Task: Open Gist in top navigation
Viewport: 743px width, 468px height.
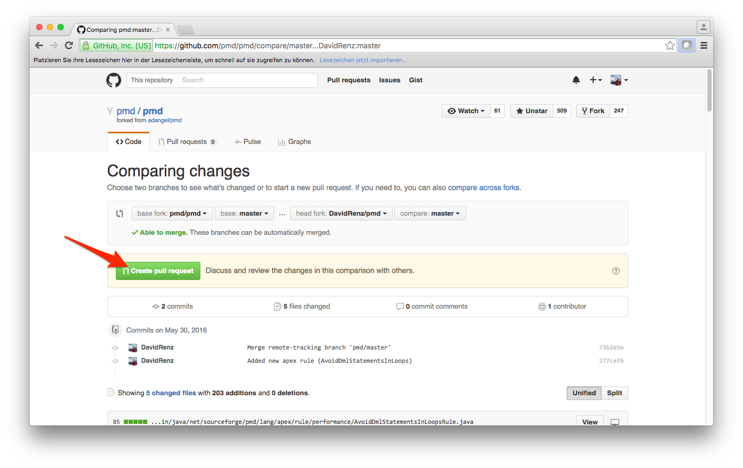Action: (416, 80)
